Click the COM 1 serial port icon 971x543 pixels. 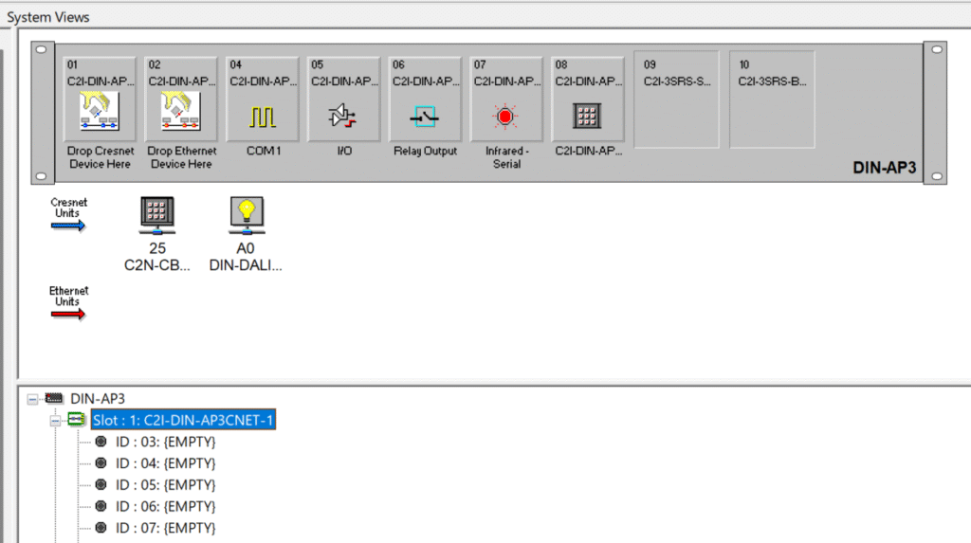coord(263,117)
